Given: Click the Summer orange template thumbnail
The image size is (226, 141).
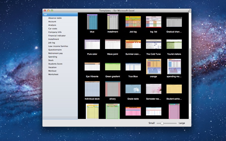Looking at the screenshot, I should pyautogui.click(x=133, y=44).
